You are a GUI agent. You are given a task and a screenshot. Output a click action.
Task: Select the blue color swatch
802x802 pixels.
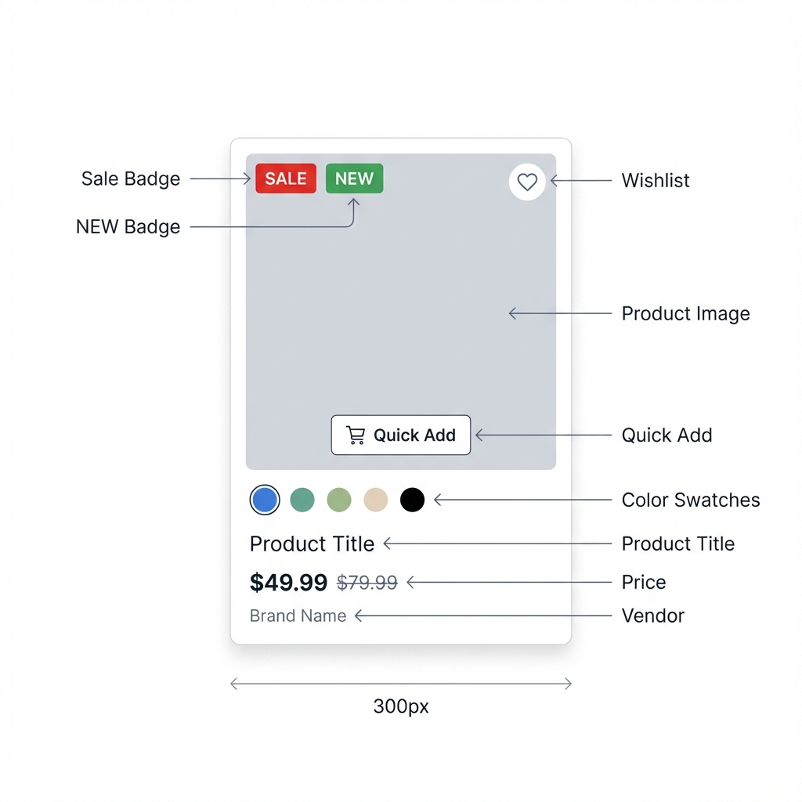tap(265, 500)
